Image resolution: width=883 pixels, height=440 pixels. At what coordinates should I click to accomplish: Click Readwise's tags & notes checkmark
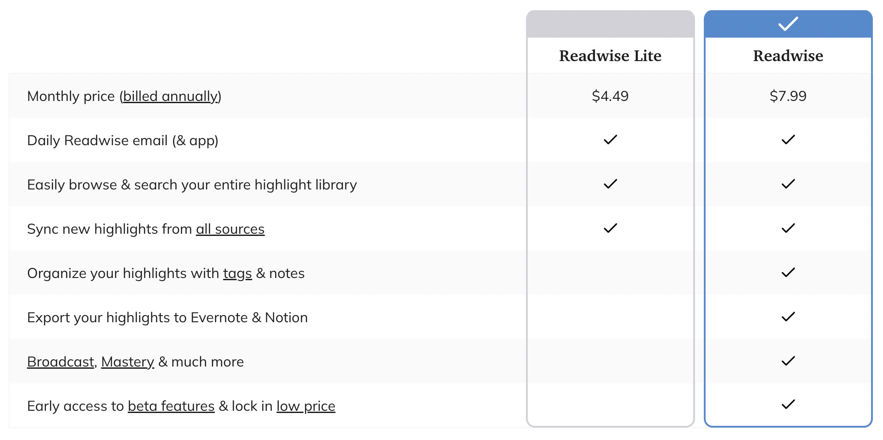788,273
